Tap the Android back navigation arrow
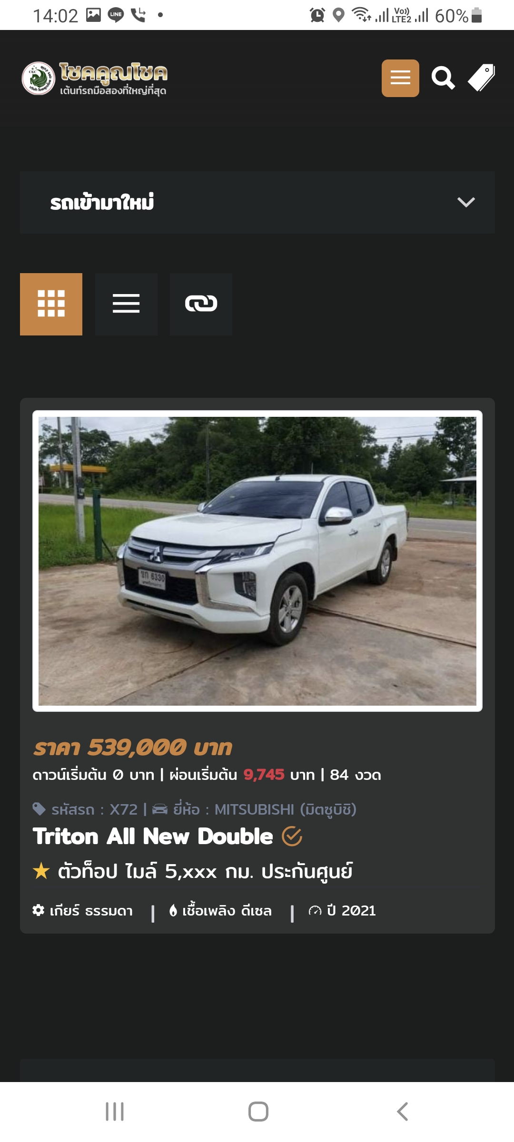This screenshot has width=514, height=1142. click(403, 1112)
